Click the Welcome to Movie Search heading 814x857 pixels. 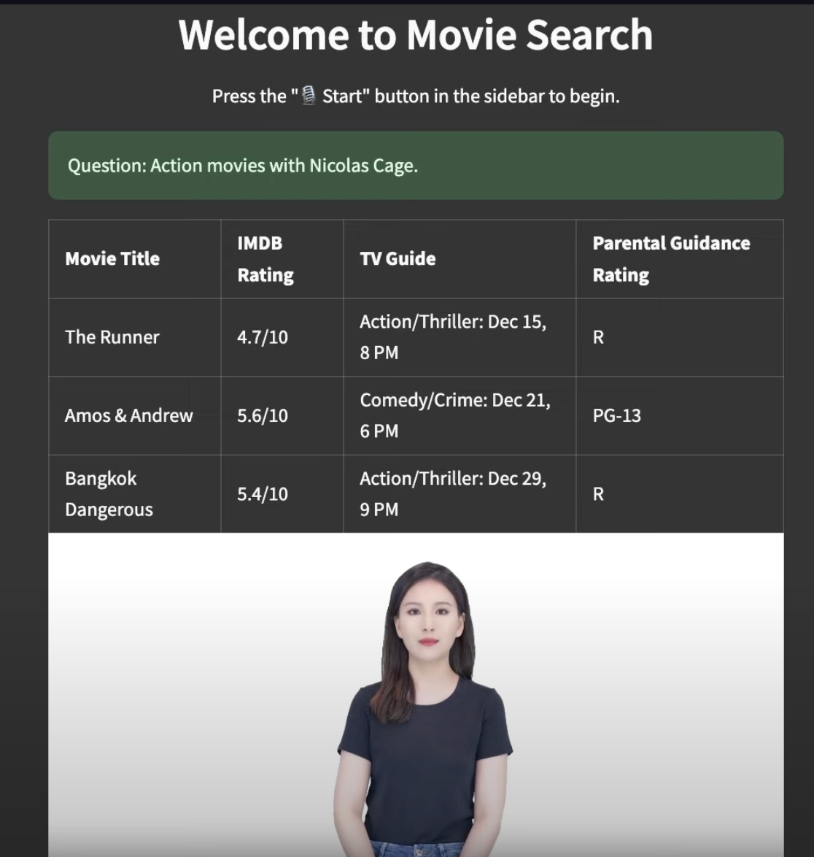(x=416, y=34)
